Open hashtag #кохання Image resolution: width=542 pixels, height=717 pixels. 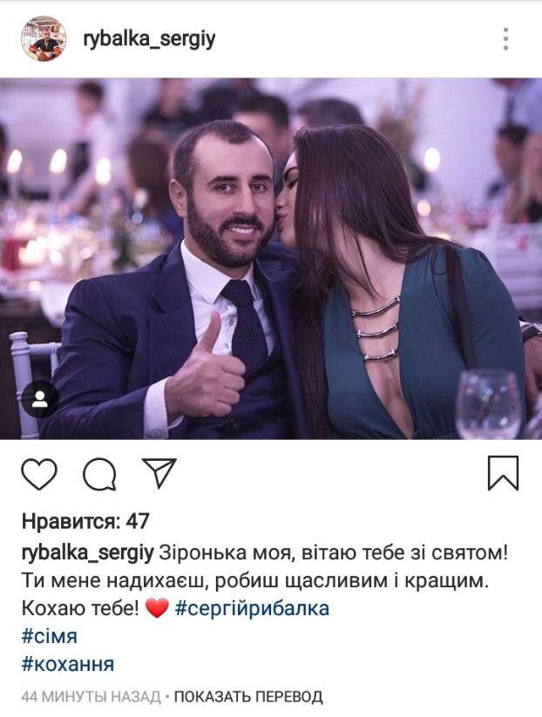click(68, 665)
